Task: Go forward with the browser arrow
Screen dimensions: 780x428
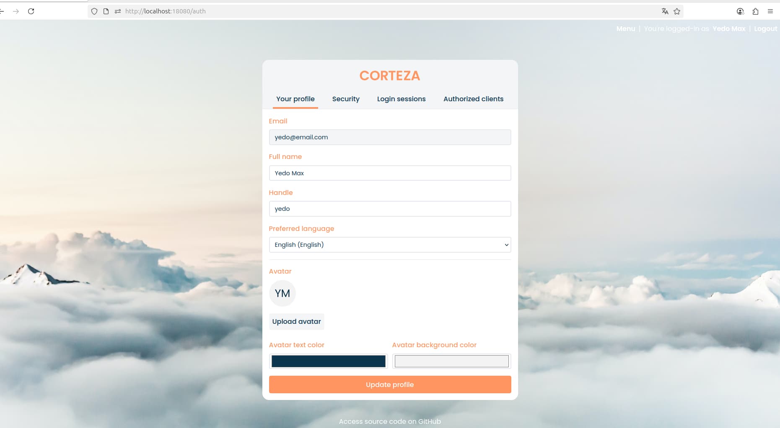Action: (x=16, y=11)
